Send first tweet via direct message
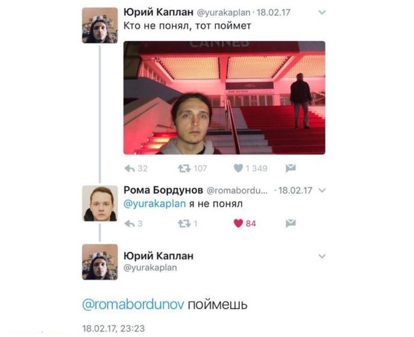 pyautogui.click(x=291, y=168)
